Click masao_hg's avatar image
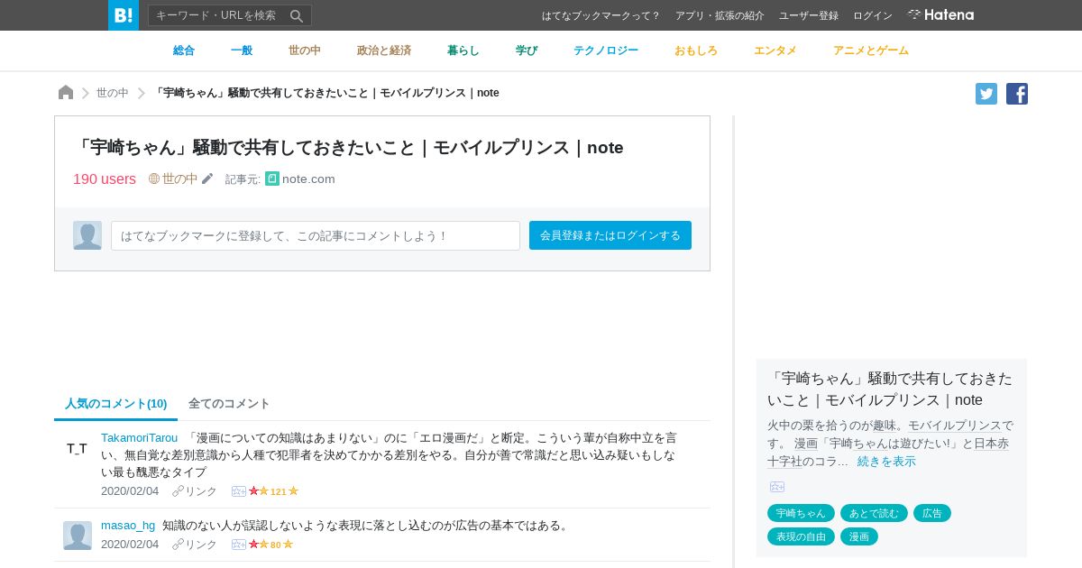The height and width of the screenshot is (568, 1082). [x=78, y=536]
